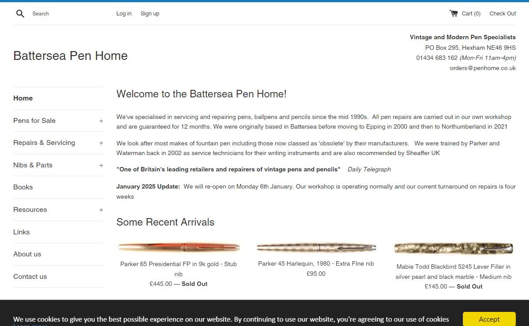Open Cart (0) link
This screenshot has width=529, height=326.
click(x=471, y=14)
